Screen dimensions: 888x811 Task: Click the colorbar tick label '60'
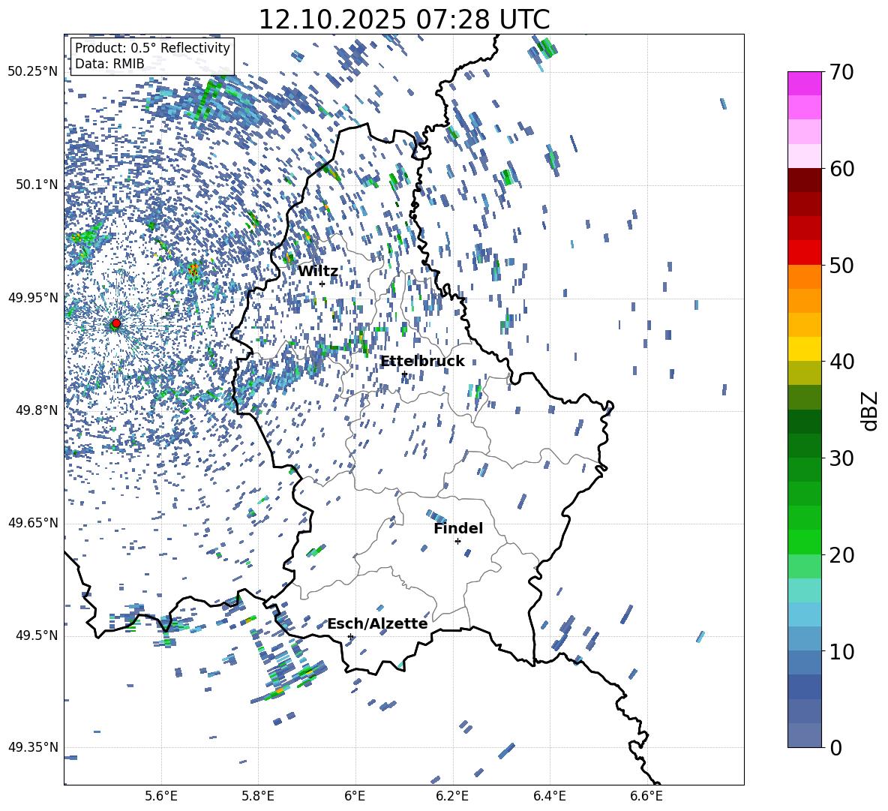point(841,169)
